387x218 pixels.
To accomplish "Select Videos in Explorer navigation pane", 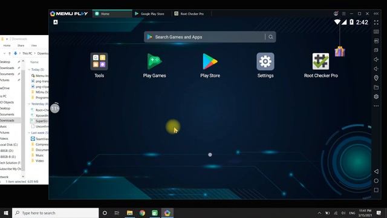I will pos(4,139).
